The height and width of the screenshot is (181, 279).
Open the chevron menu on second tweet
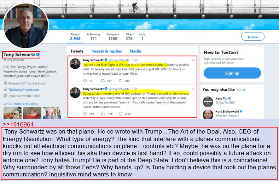[193, 89]
